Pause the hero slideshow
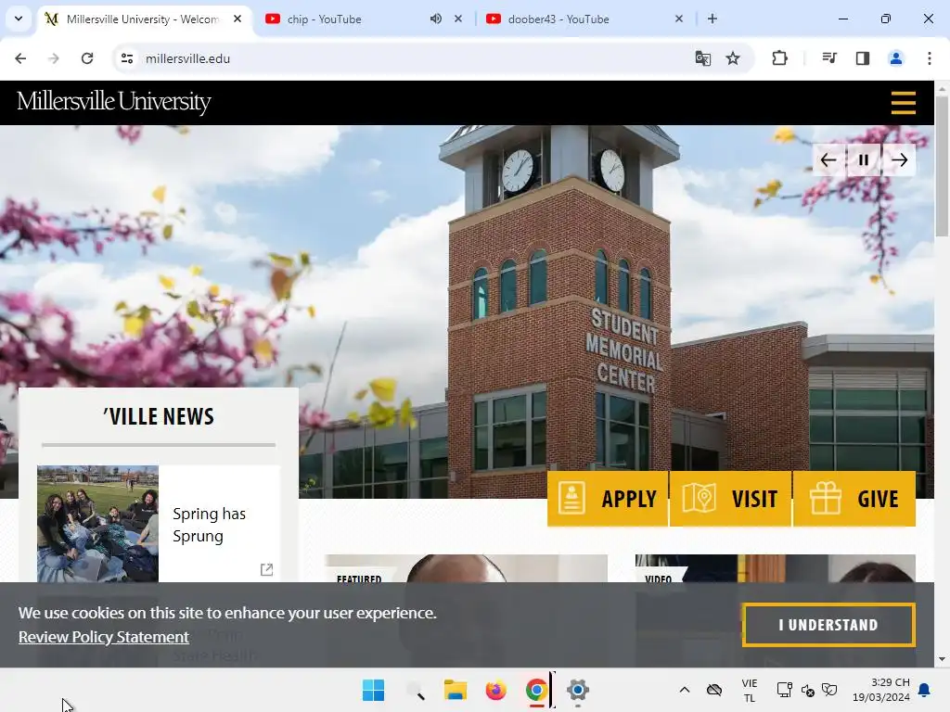 pyautogui.click(x=864, y=159)
